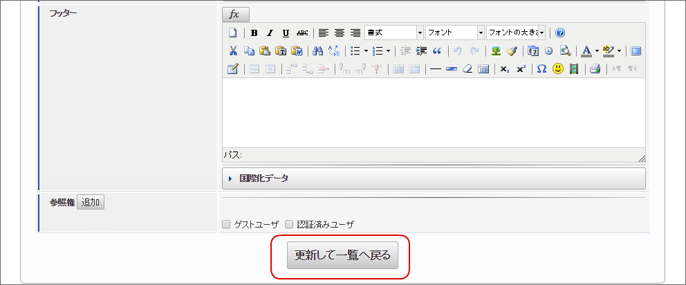The height and width of the screenshot is (285, 686).
Task: Paste from Word (W clipboard)
Action: 297,50
